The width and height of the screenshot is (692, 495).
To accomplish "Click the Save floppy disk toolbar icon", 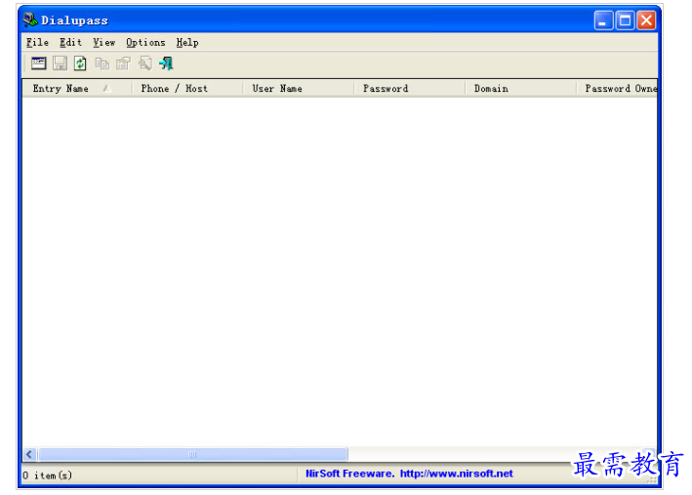I will (60, 63).
